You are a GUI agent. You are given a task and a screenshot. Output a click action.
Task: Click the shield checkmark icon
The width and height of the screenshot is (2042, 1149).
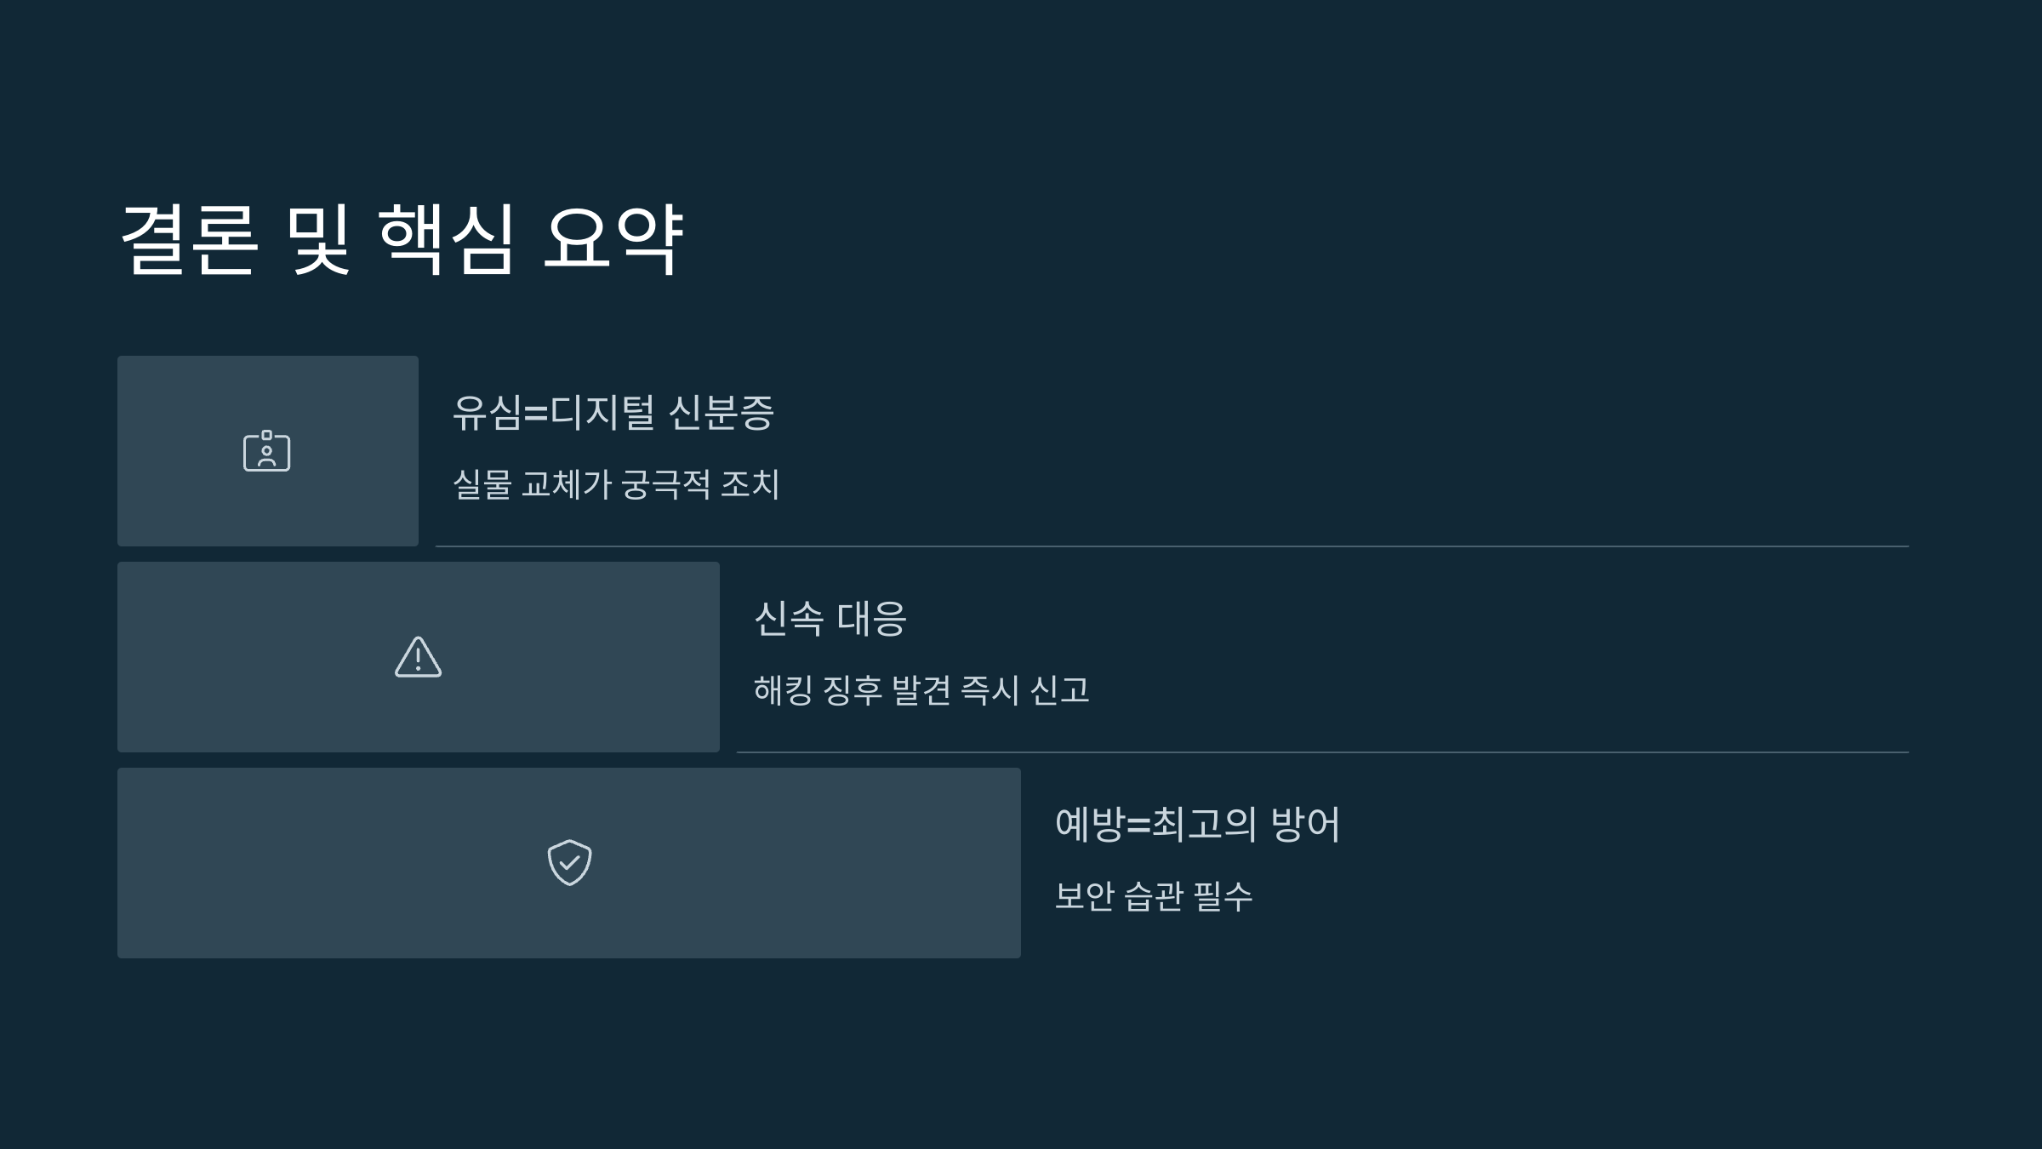[x=569, y=862]
